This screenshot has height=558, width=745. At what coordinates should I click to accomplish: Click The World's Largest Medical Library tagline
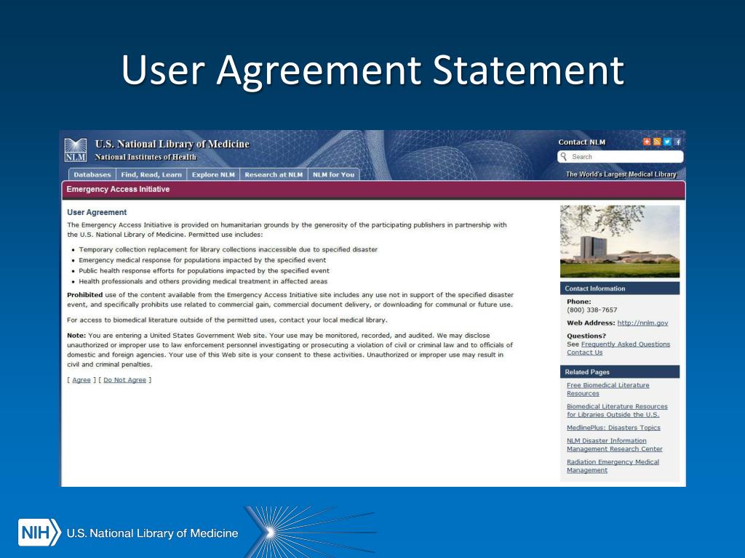(x=621, y=174)
